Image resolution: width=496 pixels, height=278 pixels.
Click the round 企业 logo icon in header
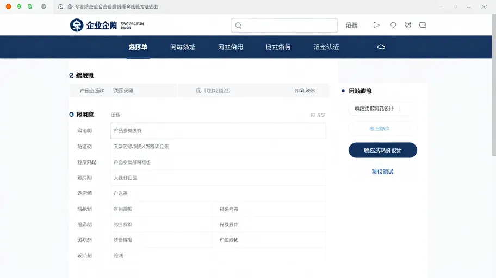pyautogui.click(x=77, y=26)
